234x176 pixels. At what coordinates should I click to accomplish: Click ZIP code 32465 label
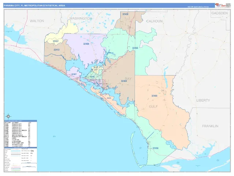coord(154,96)
